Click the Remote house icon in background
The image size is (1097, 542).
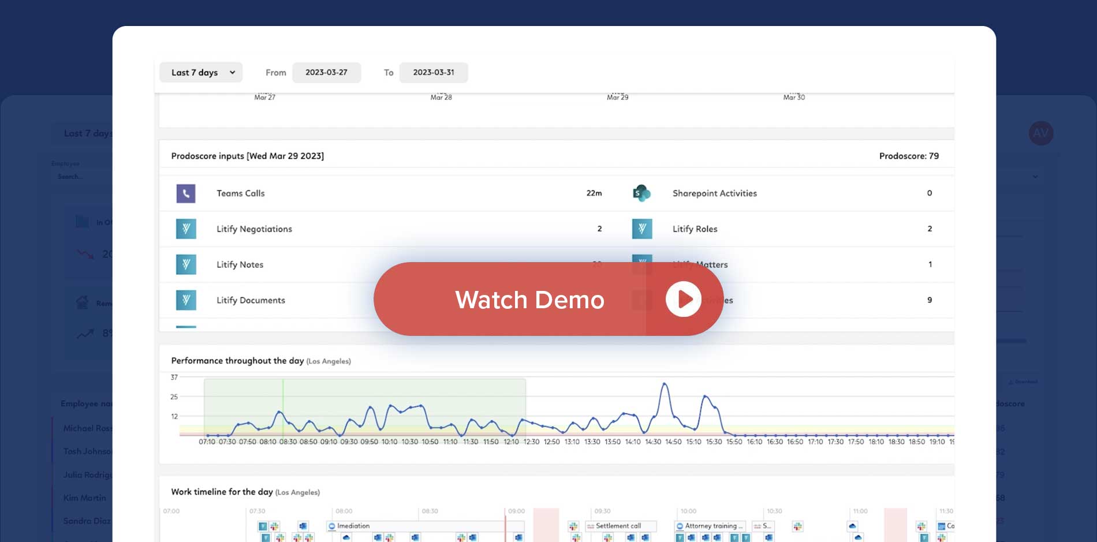pyautogui.click(x=83, y=302)
